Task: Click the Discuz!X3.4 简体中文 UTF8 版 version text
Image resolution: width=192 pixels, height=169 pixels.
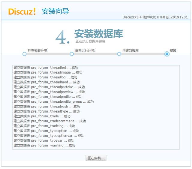Action: [x=155, y=17]
